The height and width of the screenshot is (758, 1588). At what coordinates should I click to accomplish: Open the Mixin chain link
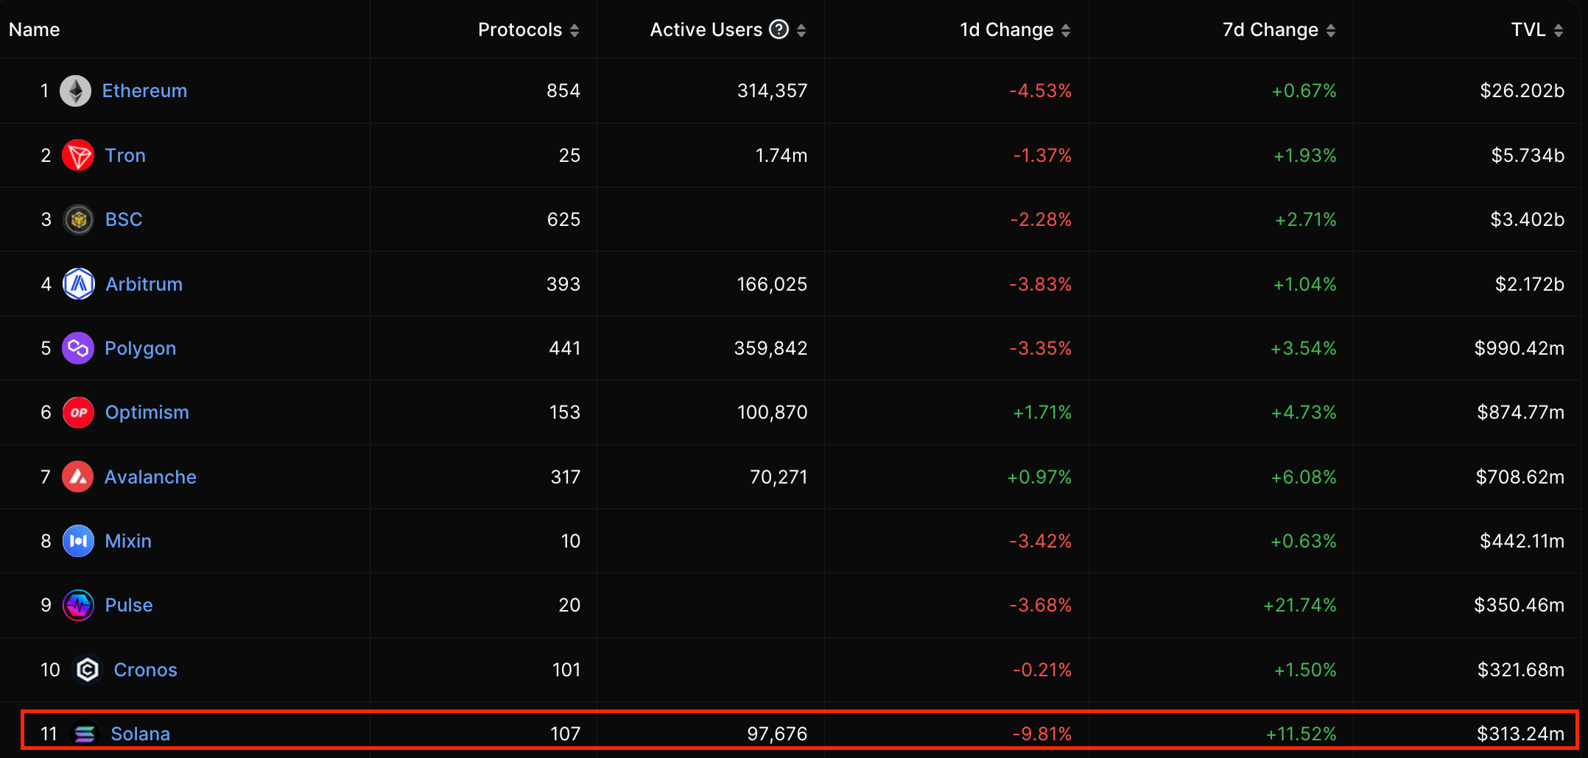(x=128, y=541)
